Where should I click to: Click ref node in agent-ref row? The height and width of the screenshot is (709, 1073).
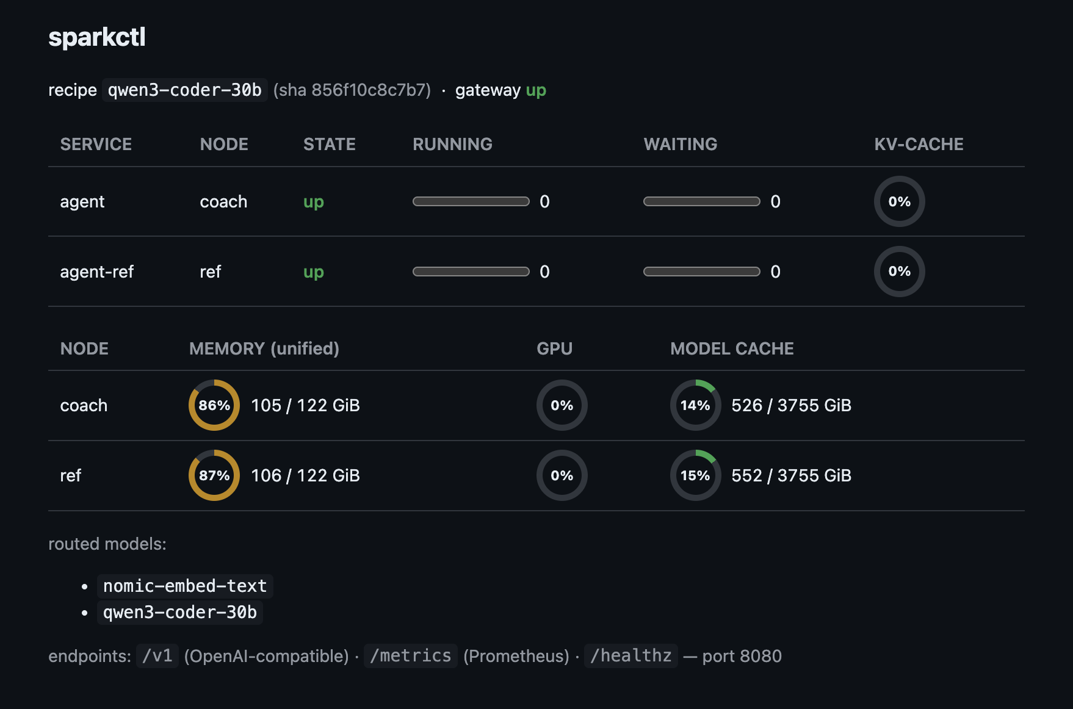(211, 272)
